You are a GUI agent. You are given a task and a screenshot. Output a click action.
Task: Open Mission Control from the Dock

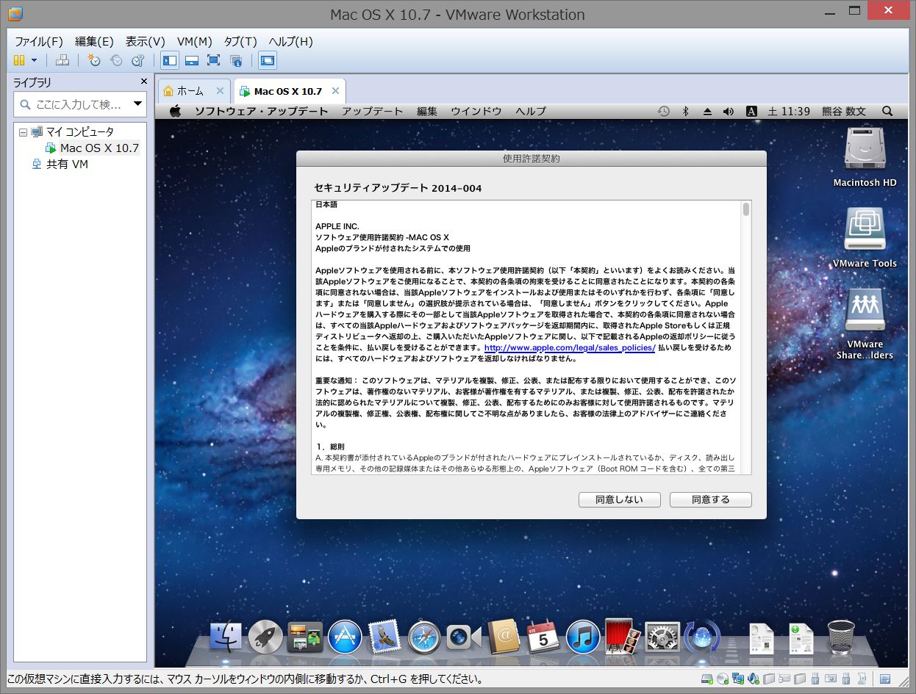click(x=305, y=637)
